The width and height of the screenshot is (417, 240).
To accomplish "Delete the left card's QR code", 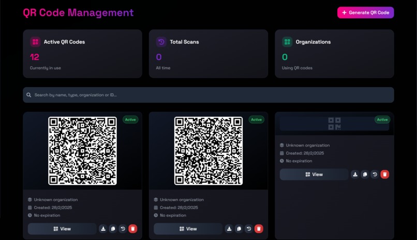I will pyautogui.click(x=133, y=229).
